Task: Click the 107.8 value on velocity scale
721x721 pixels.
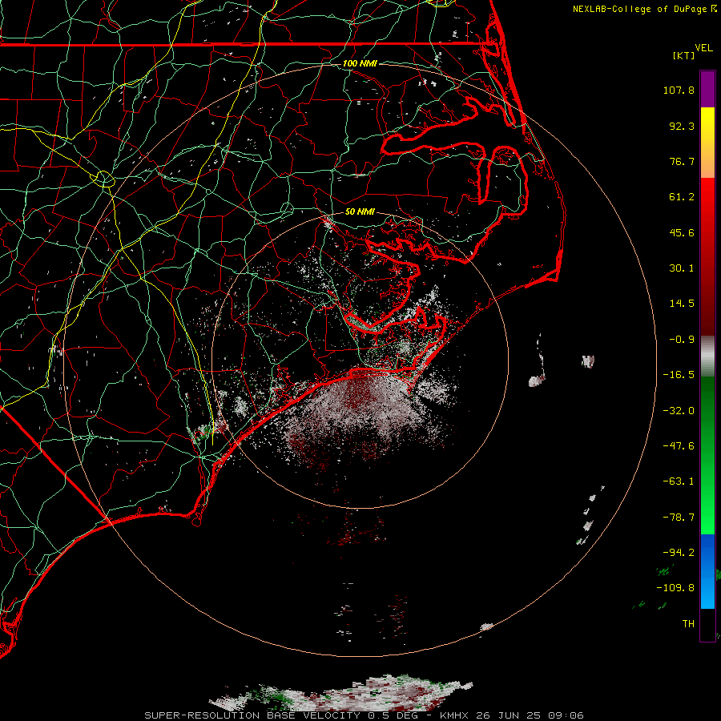Action: click(x=679, y=90)
